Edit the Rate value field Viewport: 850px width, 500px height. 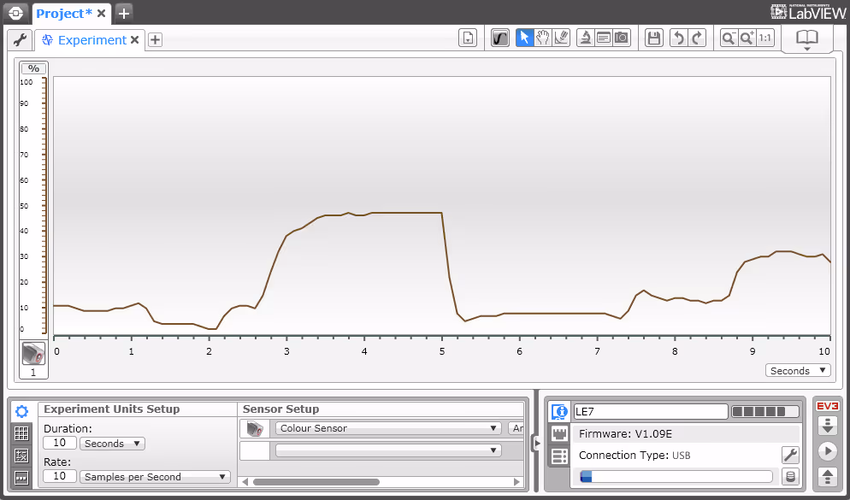pos(60,476)
